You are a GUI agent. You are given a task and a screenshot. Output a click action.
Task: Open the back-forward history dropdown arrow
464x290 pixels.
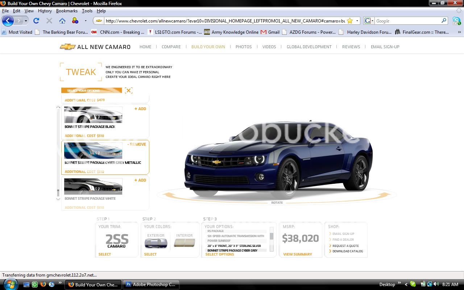(x=26, y=21)
